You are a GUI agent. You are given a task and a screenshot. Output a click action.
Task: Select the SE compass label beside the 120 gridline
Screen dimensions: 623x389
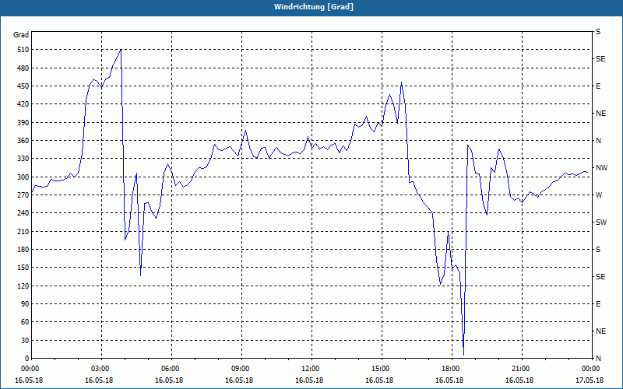click(x=600, y=277)
